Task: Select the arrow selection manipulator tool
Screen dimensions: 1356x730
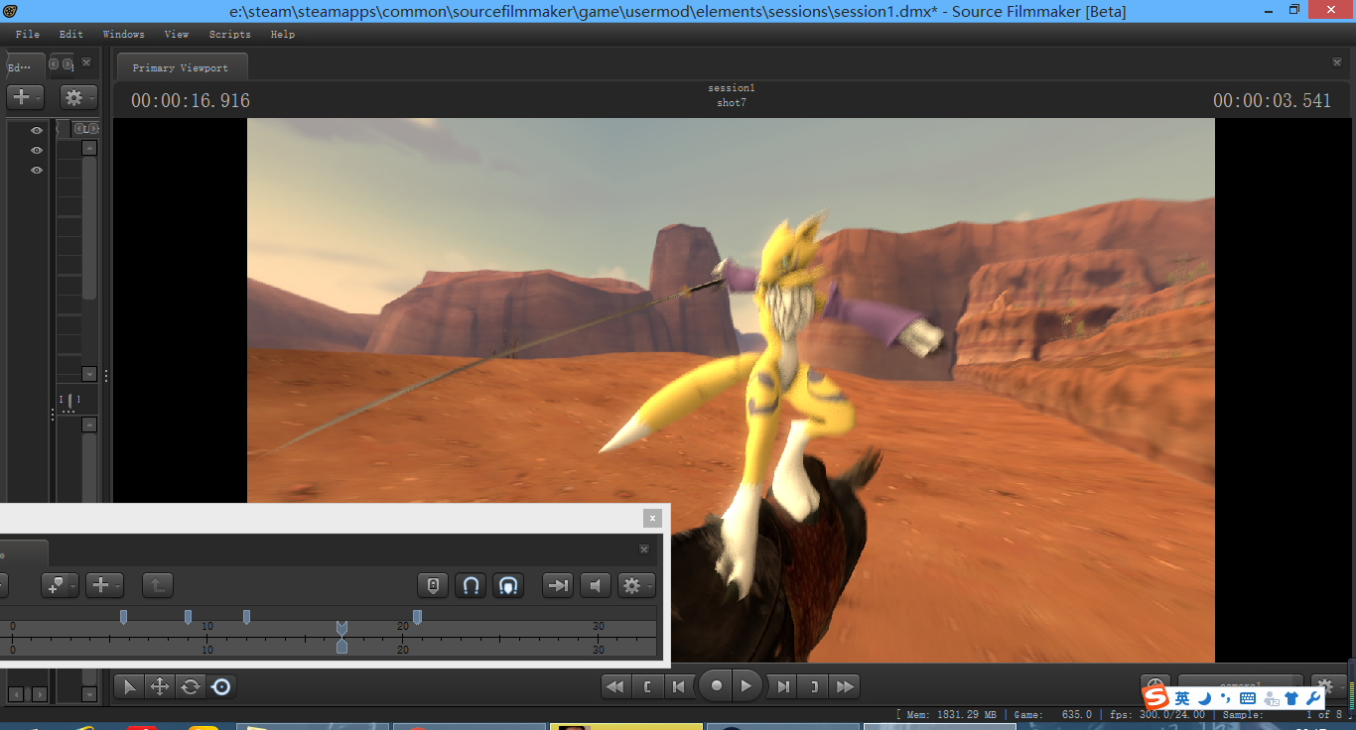Action: pos(130,686)
